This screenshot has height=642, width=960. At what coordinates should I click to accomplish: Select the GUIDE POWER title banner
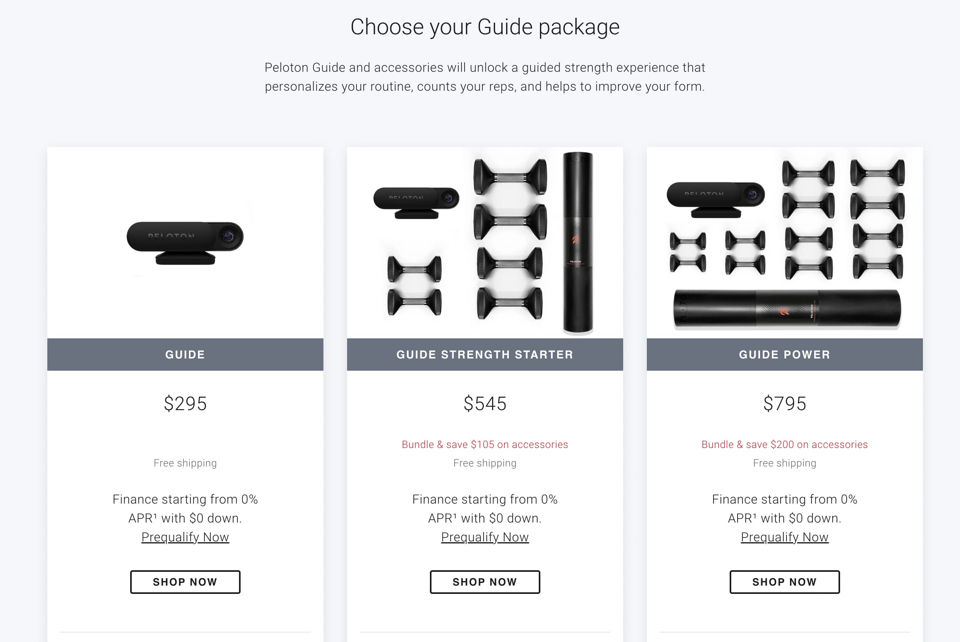point(784,355)
